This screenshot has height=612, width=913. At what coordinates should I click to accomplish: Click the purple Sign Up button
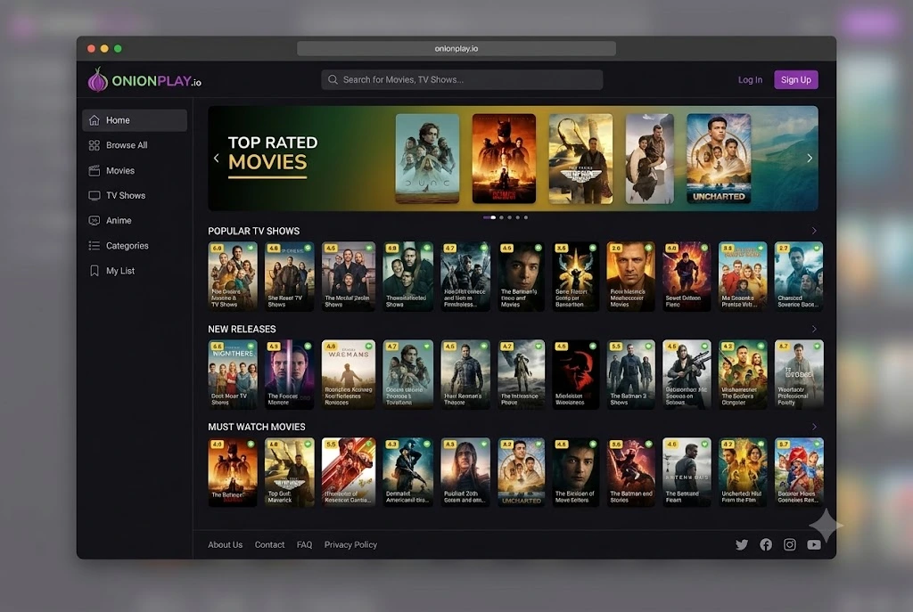(796, 79)
